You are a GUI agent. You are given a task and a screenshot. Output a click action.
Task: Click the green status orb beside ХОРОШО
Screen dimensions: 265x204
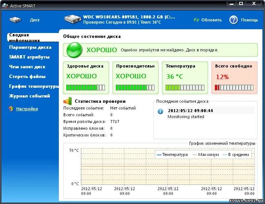(75, 50)
